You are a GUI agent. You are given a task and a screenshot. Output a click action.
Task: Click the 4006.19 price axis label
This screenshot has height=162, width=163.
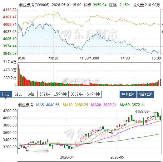[x=10, y=39]
